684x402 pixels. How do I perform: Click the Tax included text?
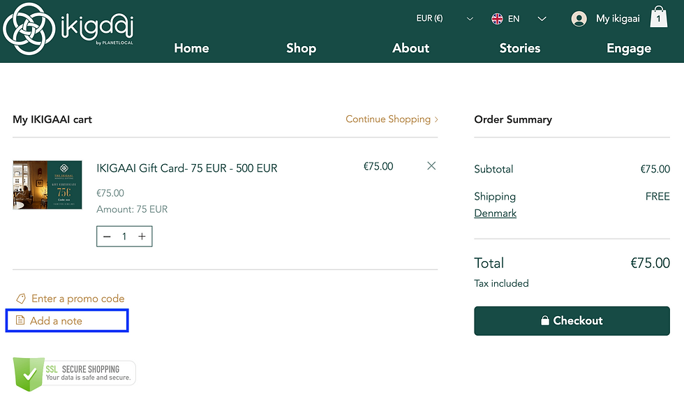501,283
